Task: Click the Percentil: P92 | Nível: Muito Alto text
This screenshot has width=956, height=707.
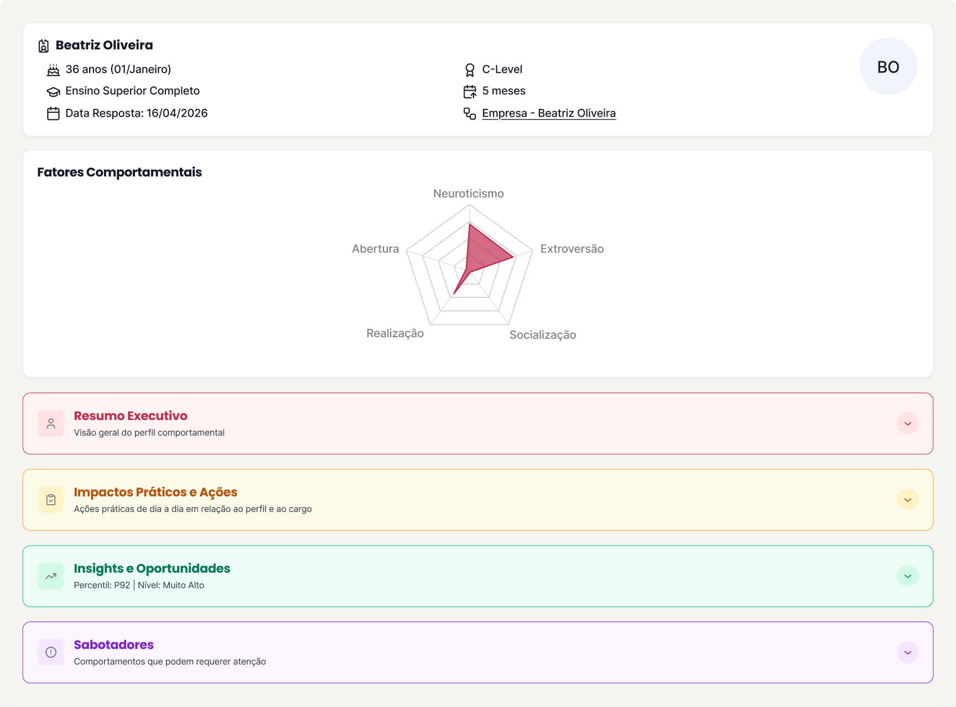Action: [x=139, y=585]
